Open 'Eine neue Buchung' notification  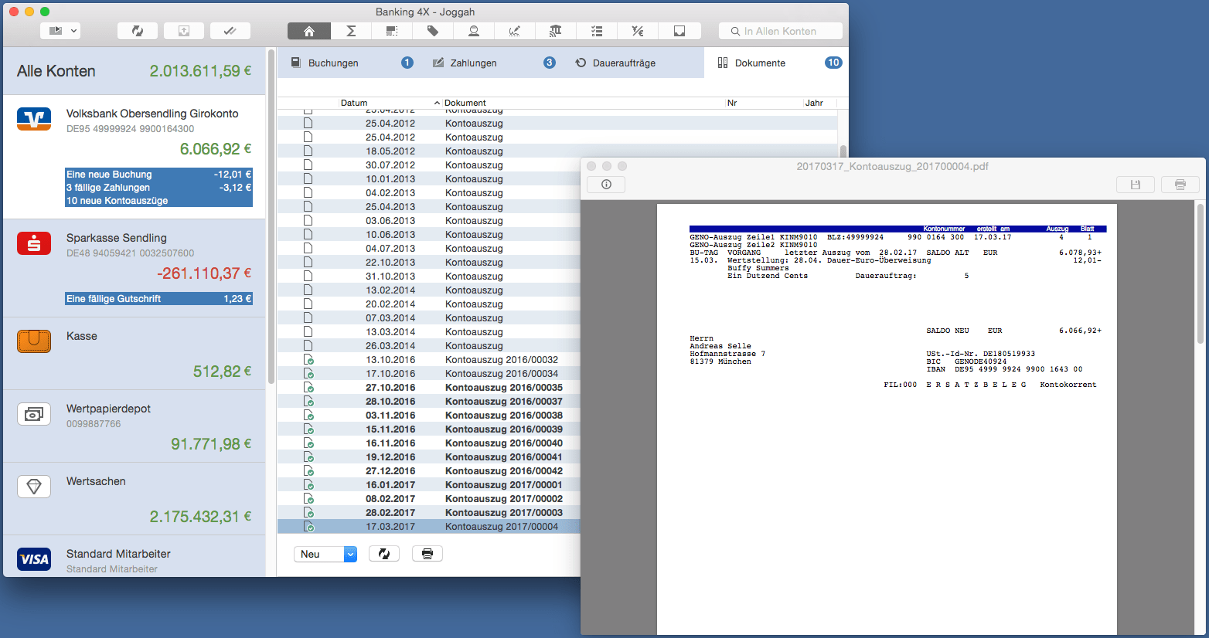pos(158,175)
